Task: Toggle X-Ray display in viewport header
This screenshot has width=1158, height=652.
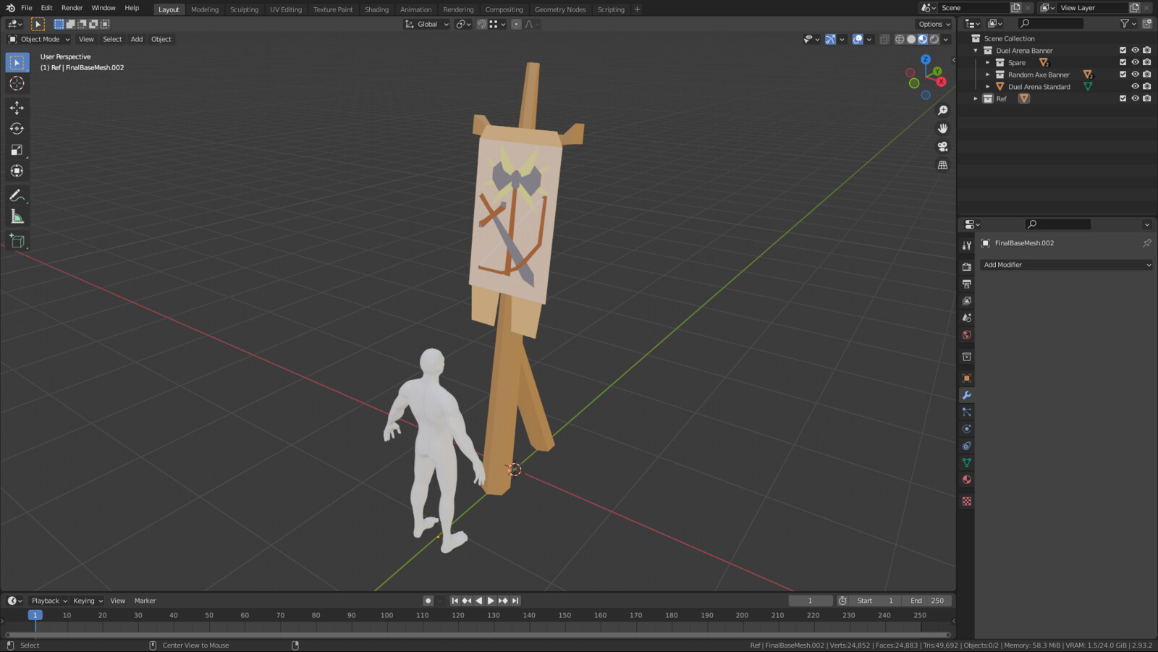Action: pos(884,39)
